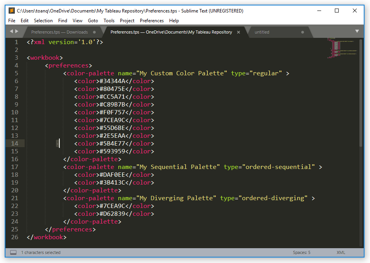Open the Edit menu

pyautogui.click(x=25, y=21)
